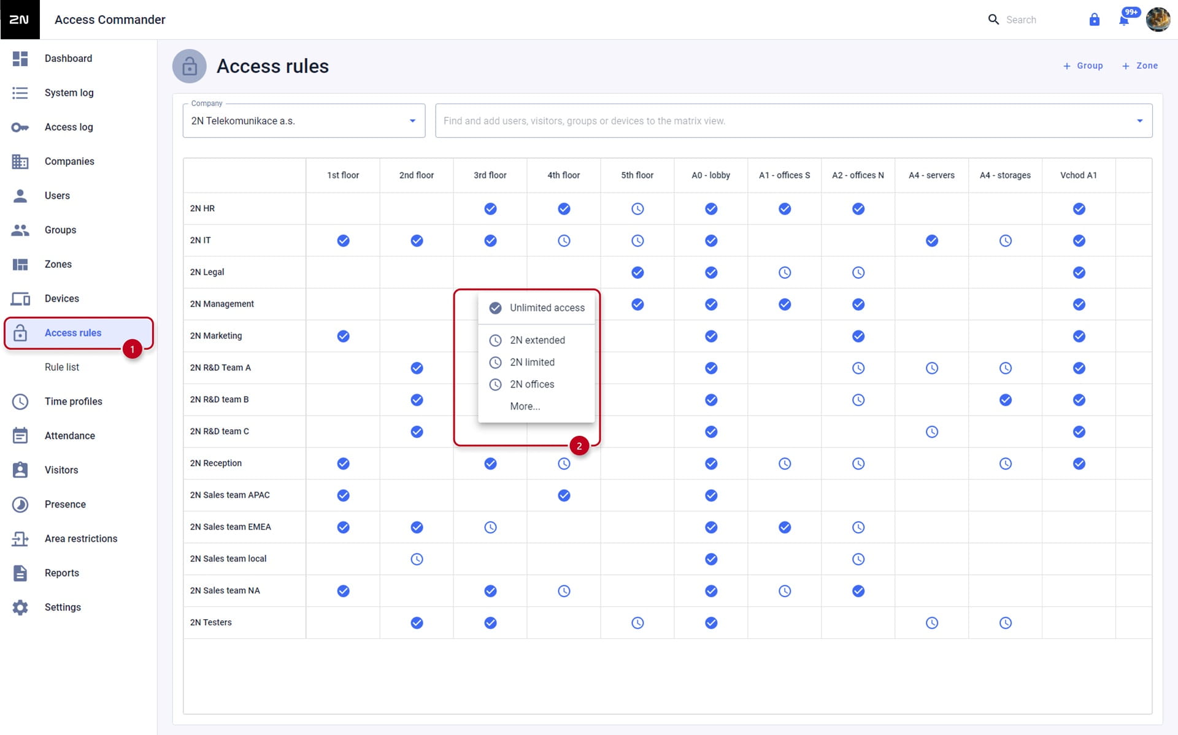Click the Settings gear icon
The image size is (1178, 735).
[20, 607]
